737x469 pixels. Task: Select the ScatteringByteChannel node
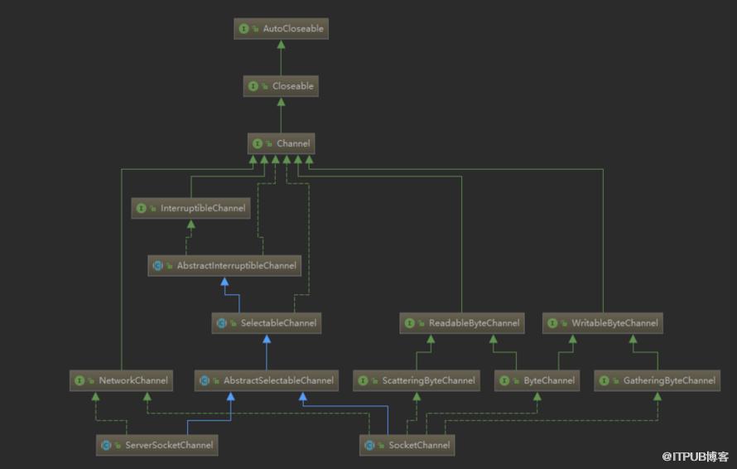(x=417, y=380)
